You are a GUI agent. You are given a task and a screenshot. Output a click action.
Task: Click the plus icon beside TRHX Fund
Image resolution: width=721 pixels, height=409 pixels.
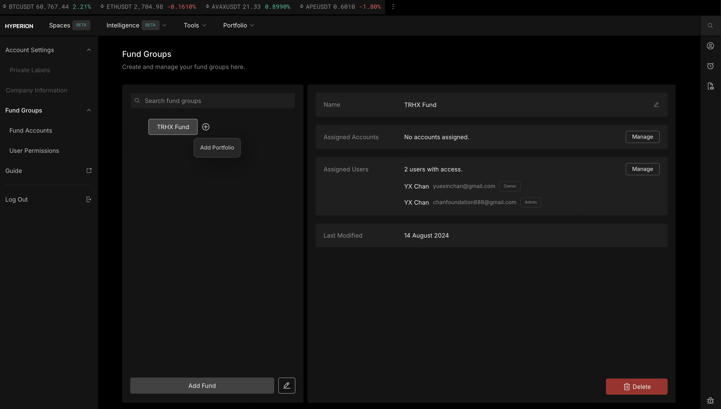(206, 127)
